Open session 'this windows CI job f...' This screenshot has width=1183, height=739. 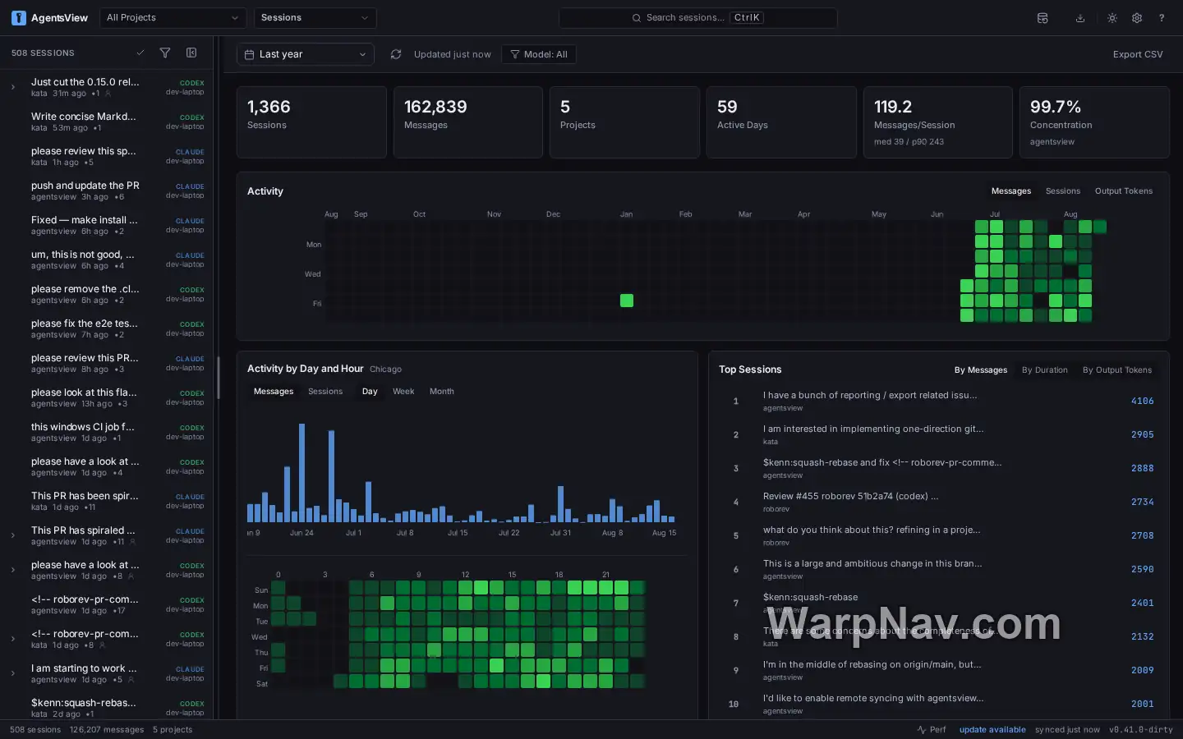tap(108, 432)
